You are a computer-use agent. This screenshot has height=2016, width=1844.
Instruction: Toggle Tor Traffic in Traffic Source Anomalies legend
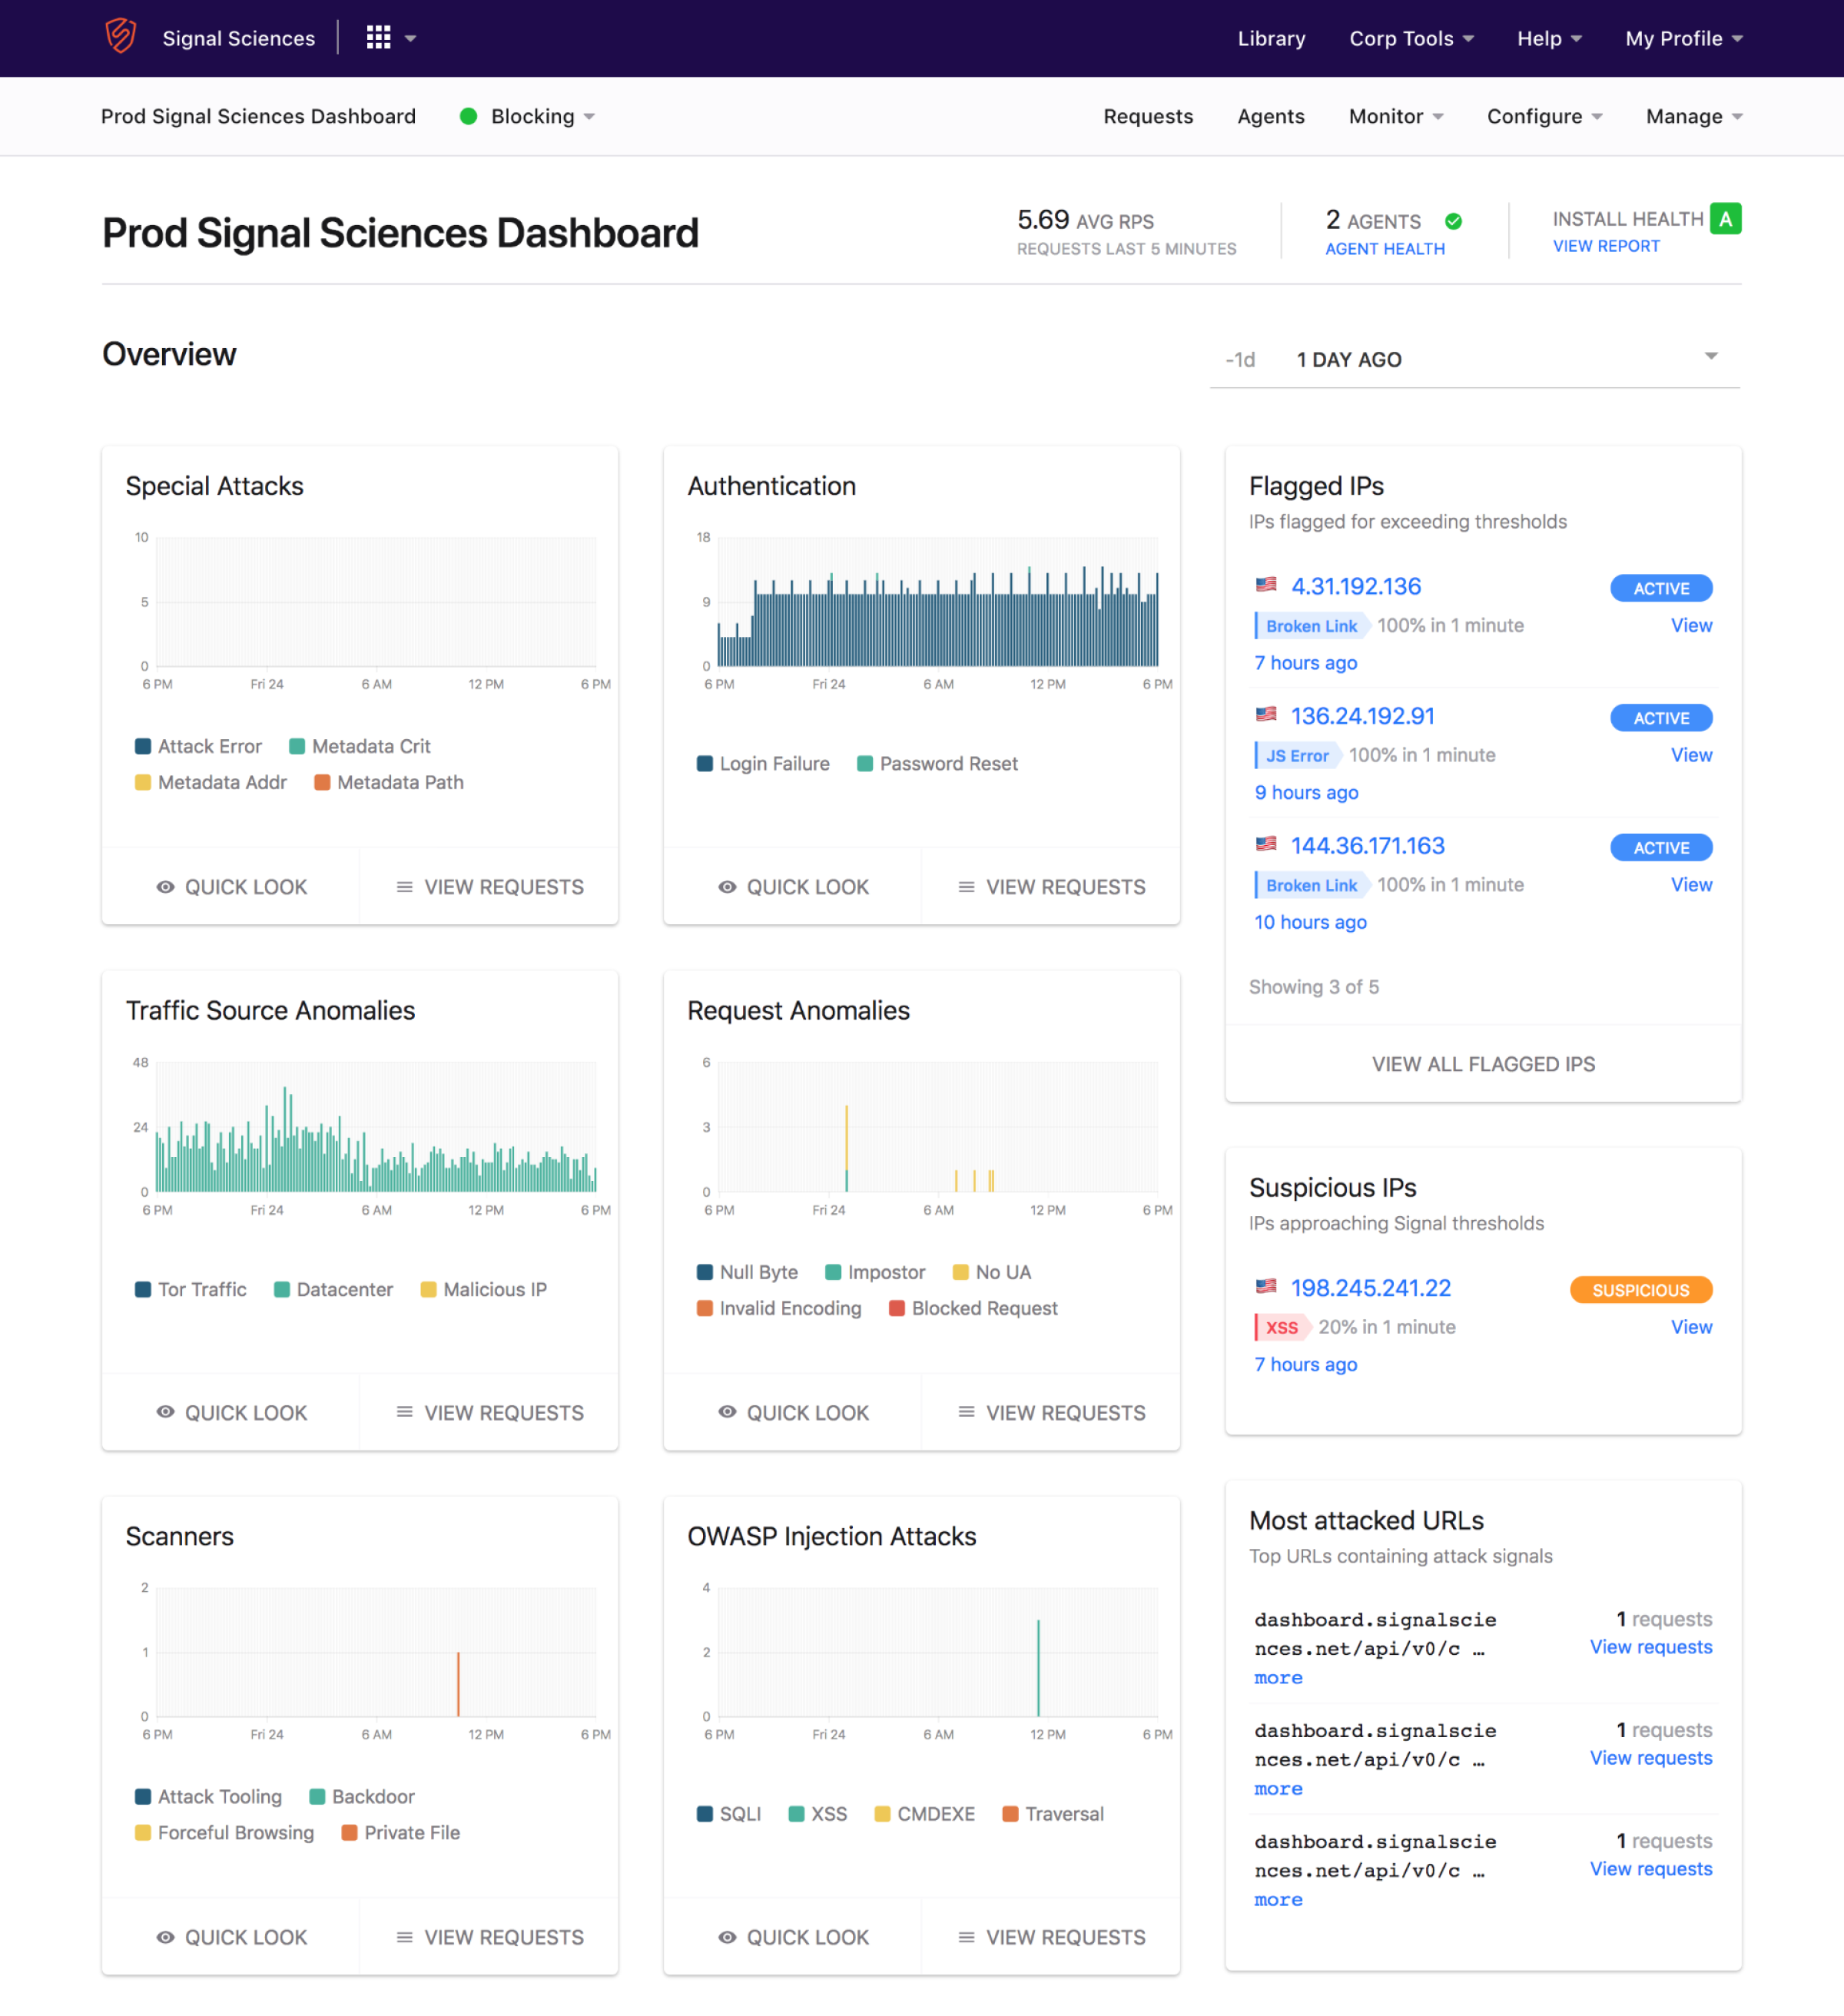tap(191, 1289)
